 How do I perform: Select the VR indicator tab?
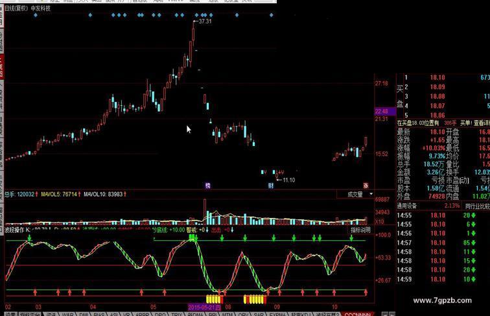[126, 314]
